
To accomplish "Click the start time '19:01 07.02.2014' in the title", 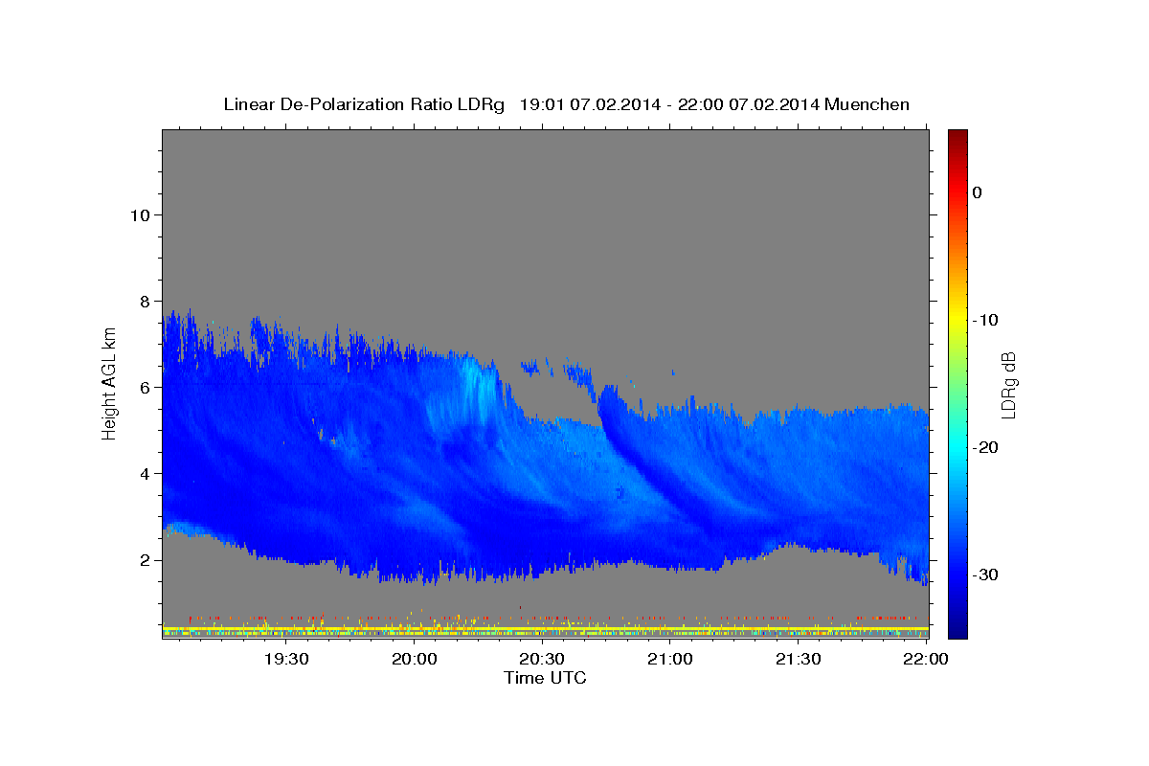I will coord(590,104).
